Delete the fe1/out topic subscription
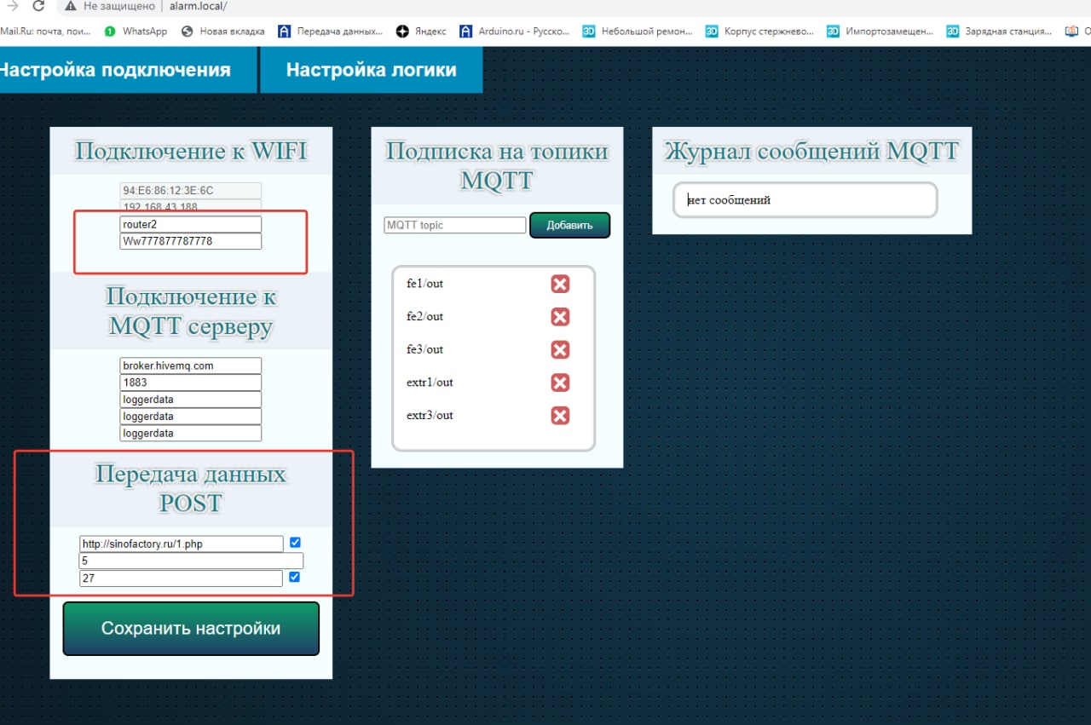The width and height of the screenshot is (1091, 725). click(560, 284)
